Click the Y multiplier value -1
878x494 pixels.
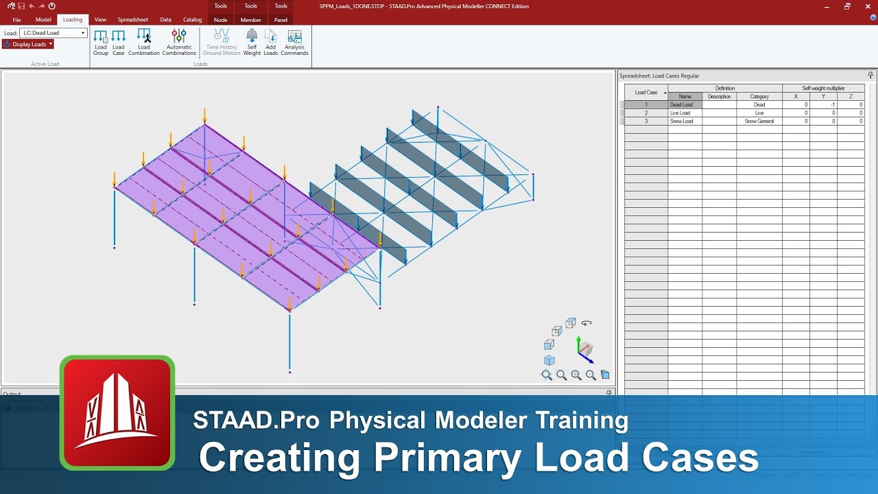coord(823,105)
